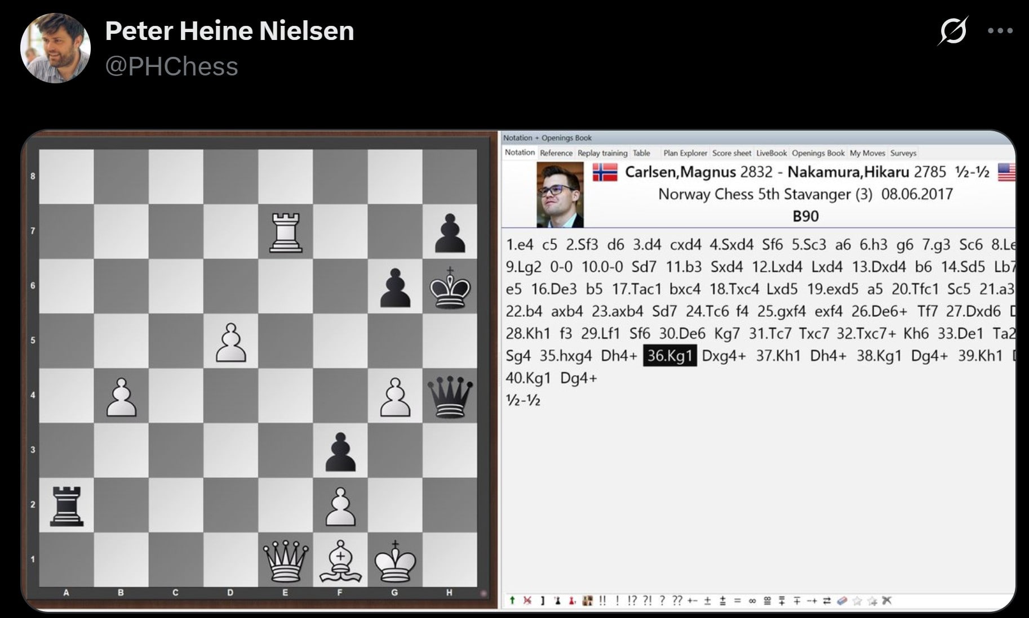This screenshot has width=1029, height=618.
Task: Click Peter Heine Nielsen's avatar photo
Action: (x=55, y=48)
